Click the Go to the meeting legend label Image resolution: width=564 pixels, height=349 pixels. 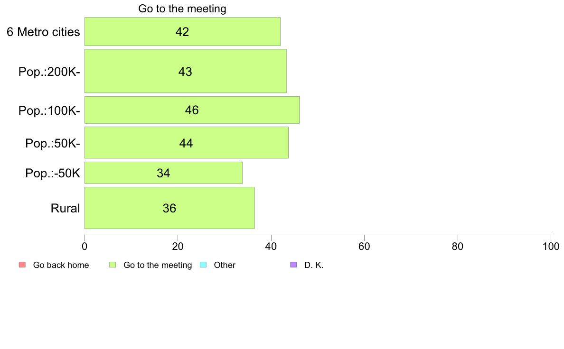[158, 265]
